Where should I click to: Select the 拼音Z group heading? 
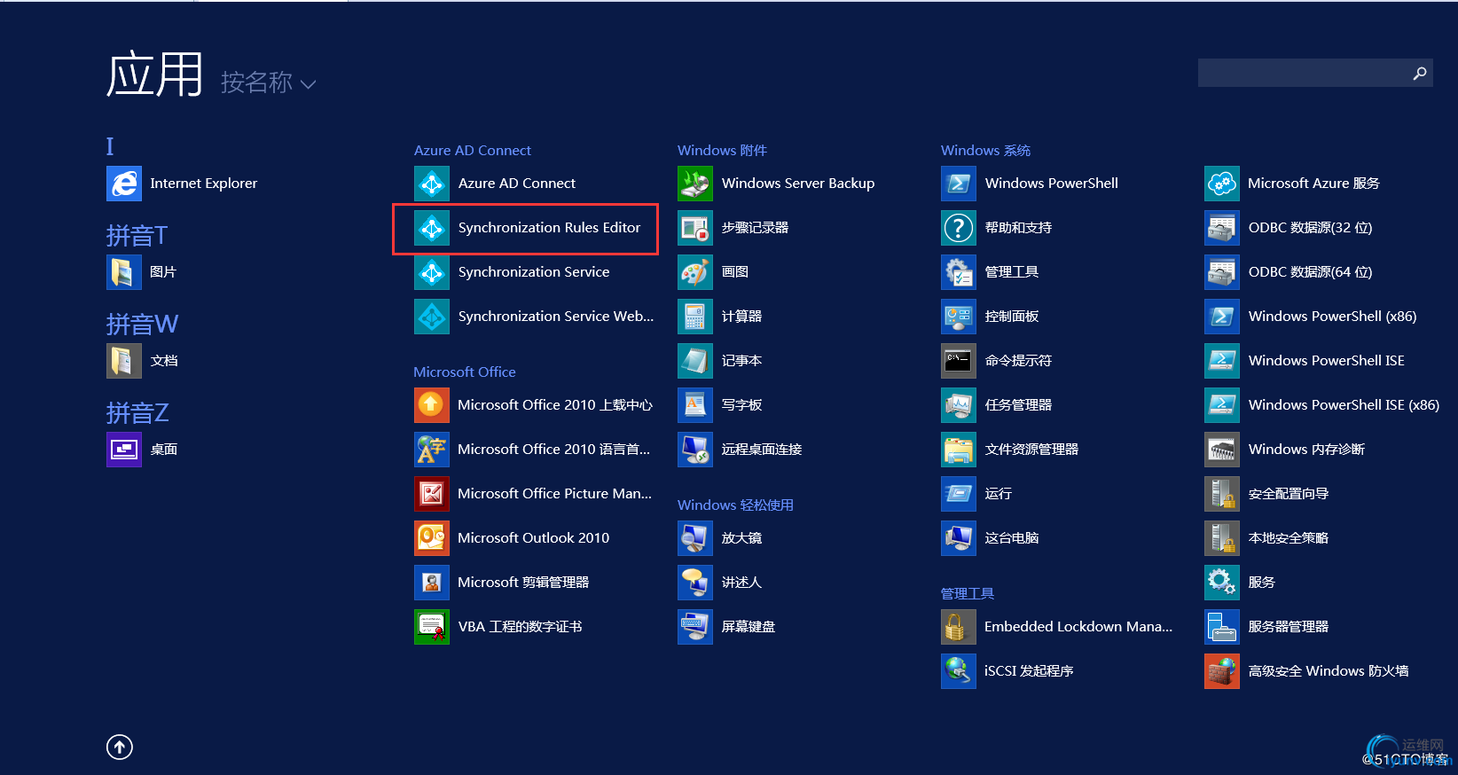(137, 413)
